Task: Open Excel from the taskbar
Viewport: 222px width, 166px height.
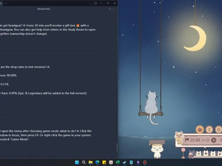Action: tap(118, 162)
